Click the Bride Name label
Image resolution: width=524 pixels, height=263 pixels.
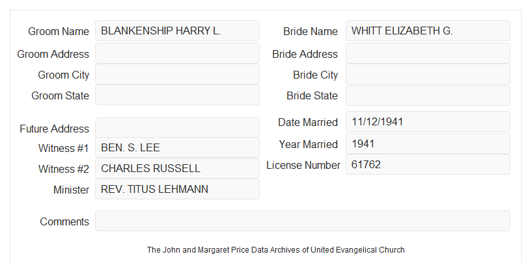click(x=310, y=31)
